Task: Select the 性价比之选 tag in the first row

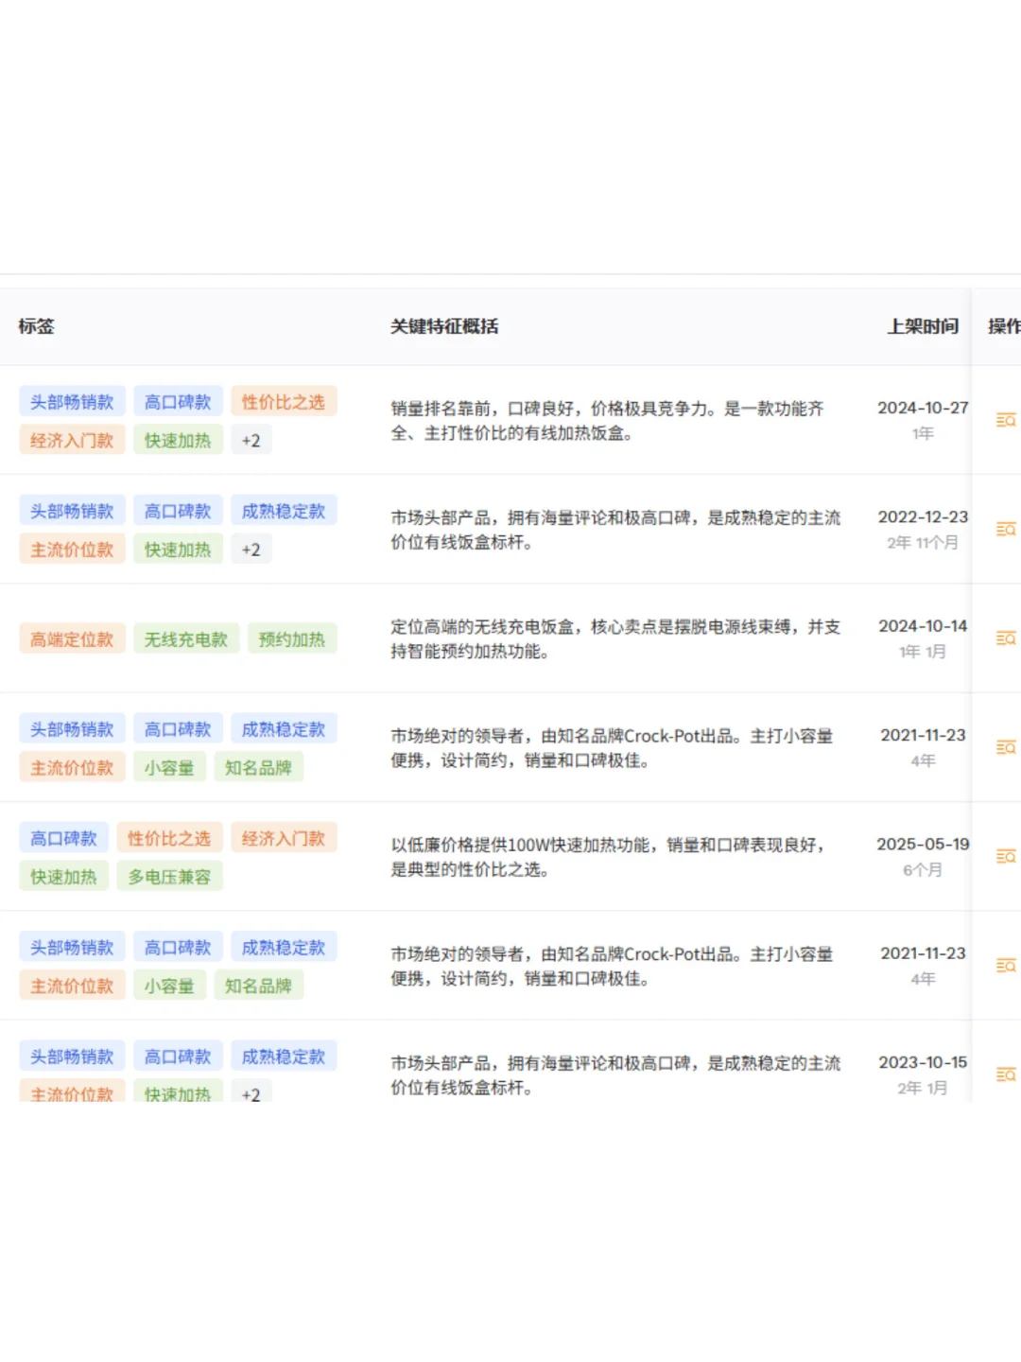Action: [x=285, y=400]
